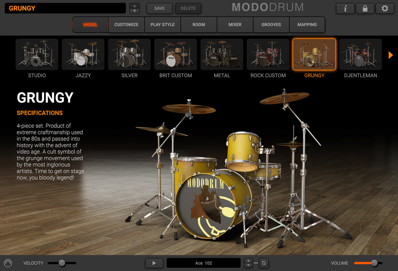Select the JAZZY kit thumbnail
This screenshot has width=398, height=271.
83,54
